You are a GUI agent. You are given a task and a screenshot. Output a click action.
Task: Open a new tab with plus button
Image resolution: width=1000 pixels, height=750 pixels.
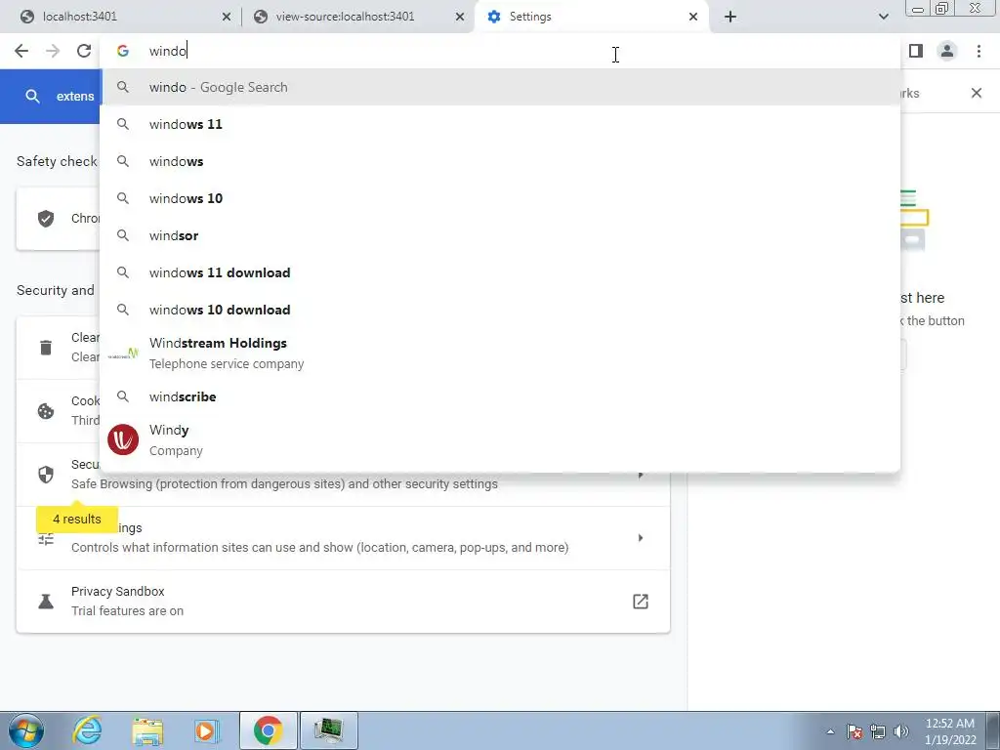tap(730, 17)
